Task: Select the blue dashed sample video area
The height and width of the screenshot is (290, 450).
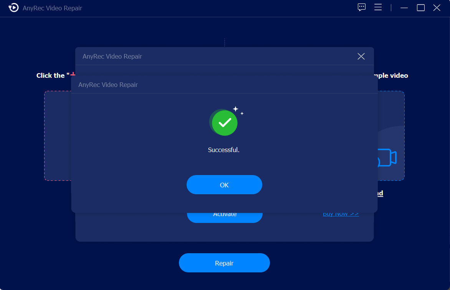Action: pyautogui.click(x=391, y=136)
